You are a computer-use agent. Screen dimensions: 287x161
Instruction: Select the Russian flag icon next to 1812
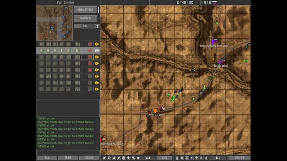pyautogui.click(x=214, y=2)
